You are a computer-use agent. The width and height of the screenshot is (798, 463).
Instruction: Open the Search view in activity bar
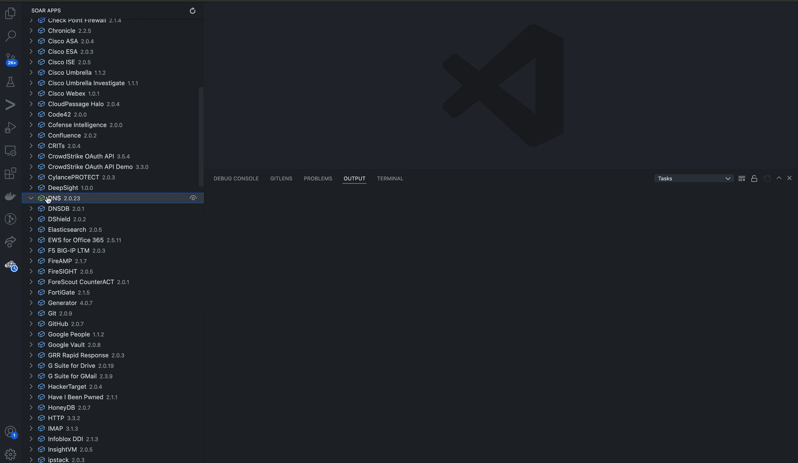(x=10, y=36)
